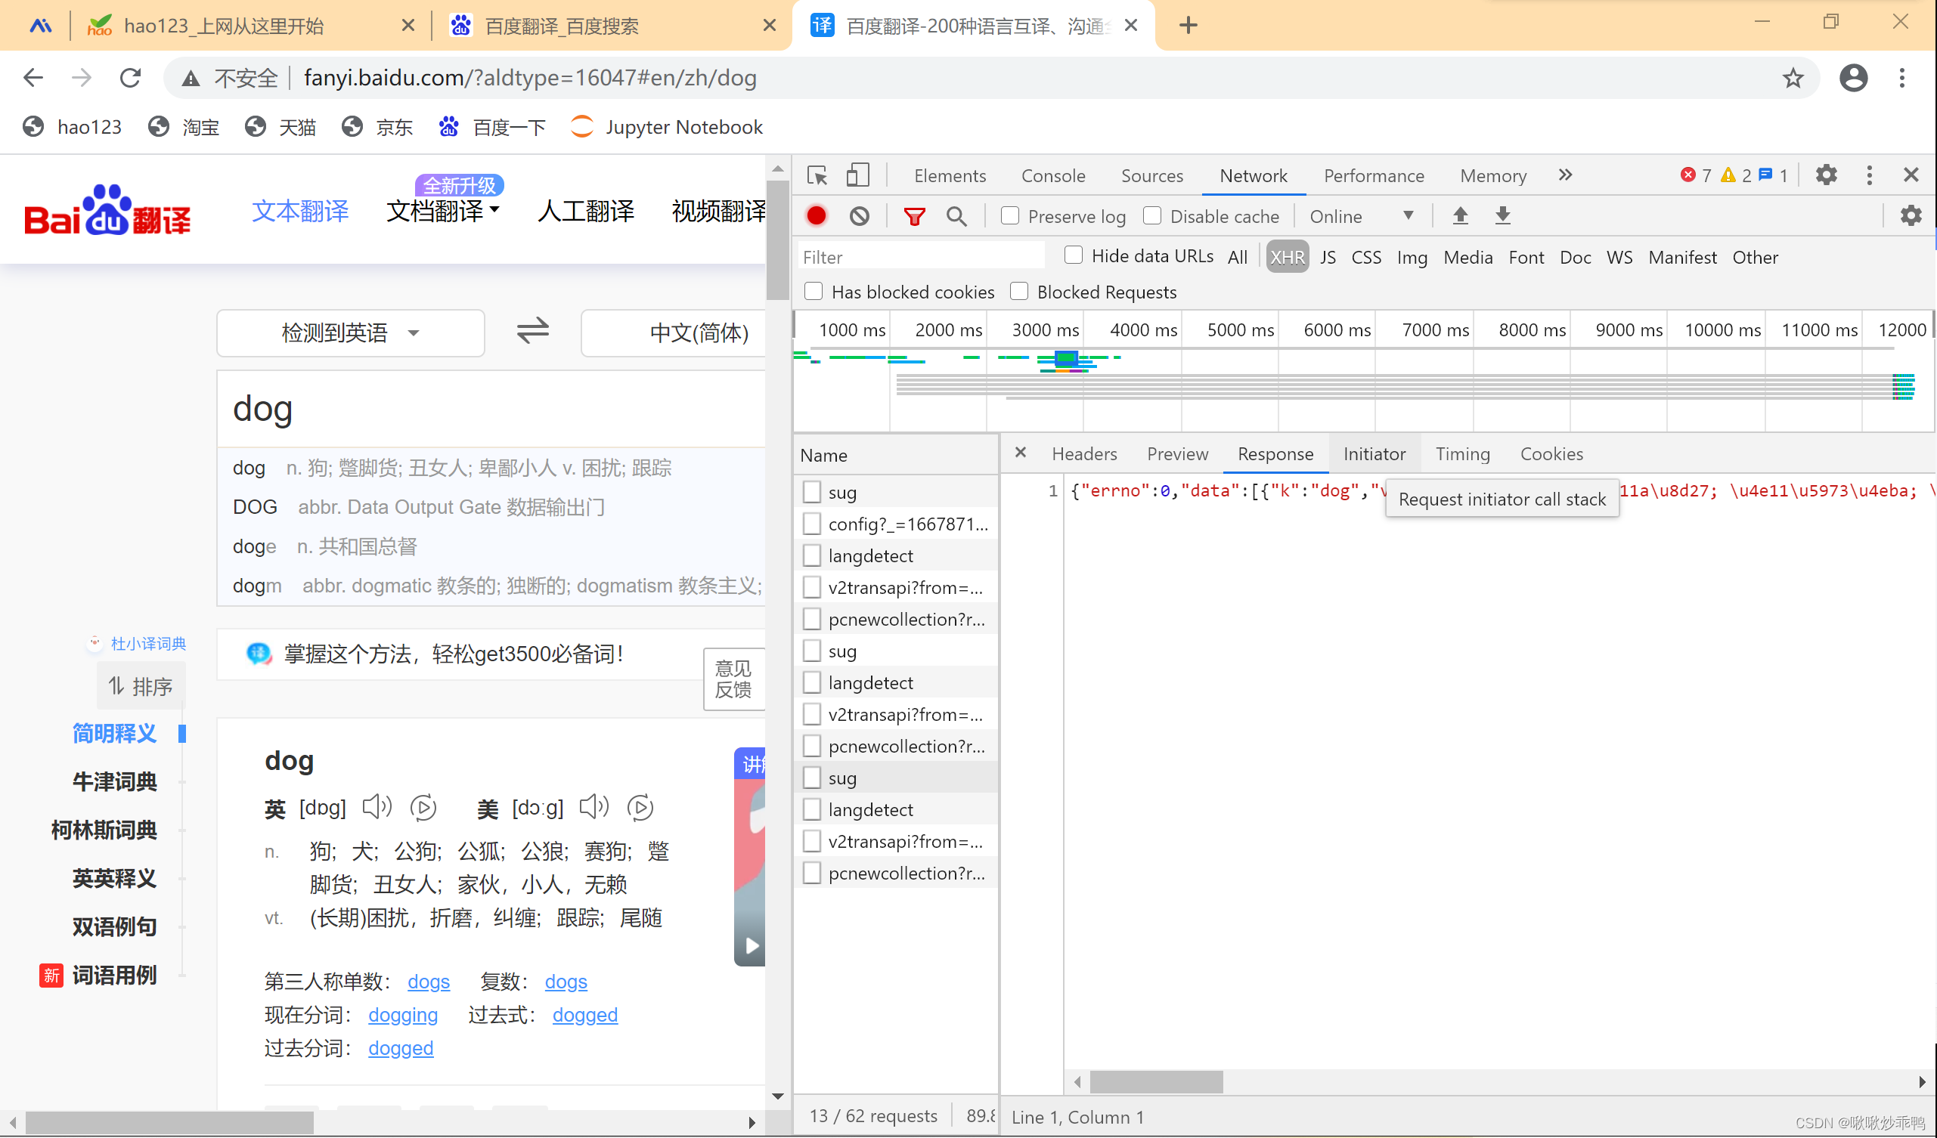Click the webpage vertical scrollbar thumb
This screenshot has width=1937, height=1138.
[777, 240]
